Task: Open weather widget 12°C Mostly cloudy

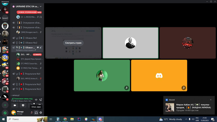Action: 171,119
